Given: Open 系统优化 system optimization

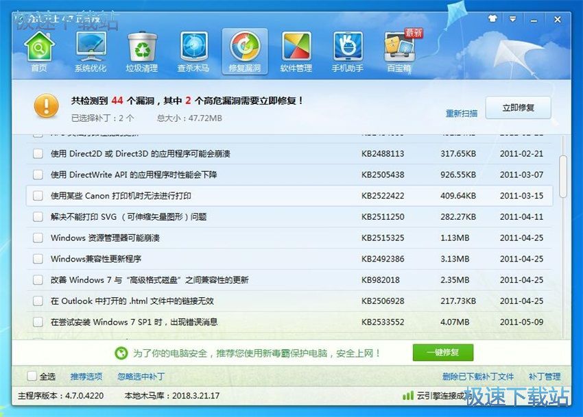Looking at the screenshot, I should pos(91,52).
